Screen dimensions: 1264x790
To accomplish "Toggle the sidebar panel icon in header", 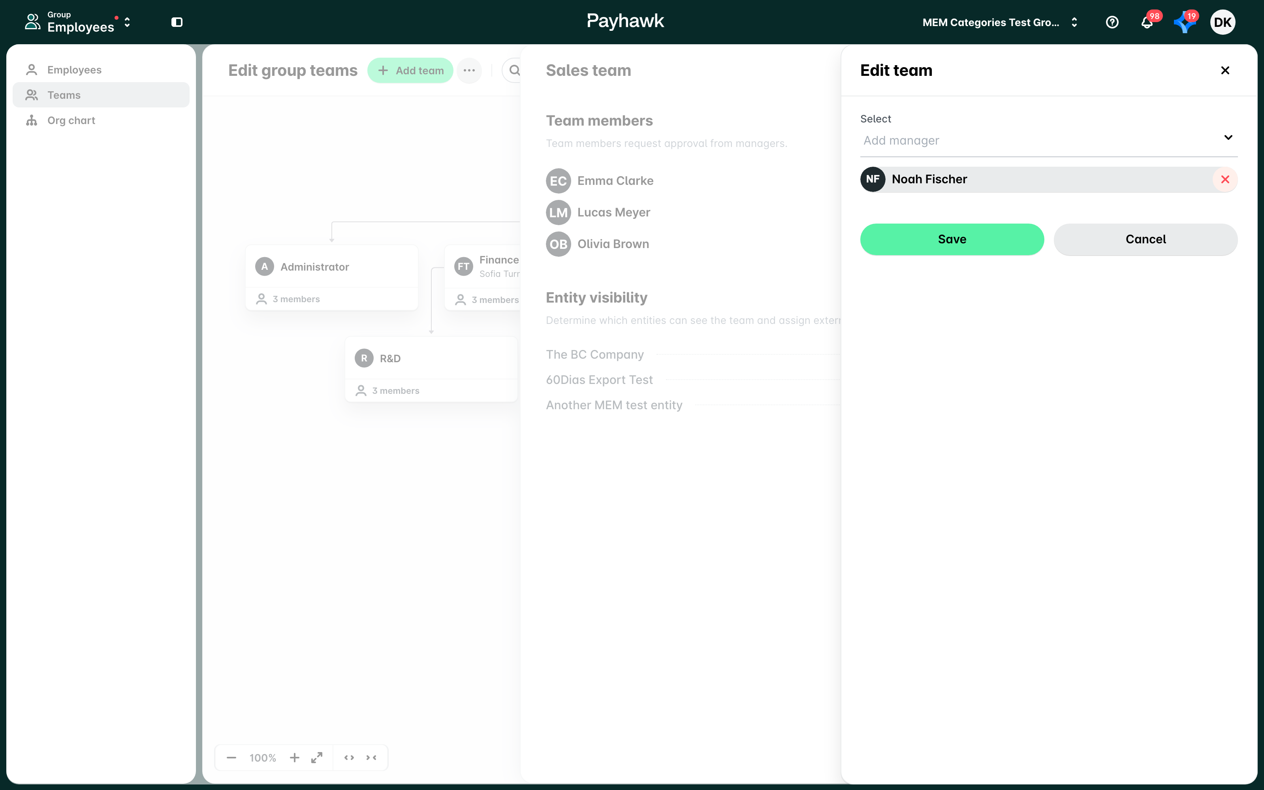I will pyautogui.click(x=177, y=22).
